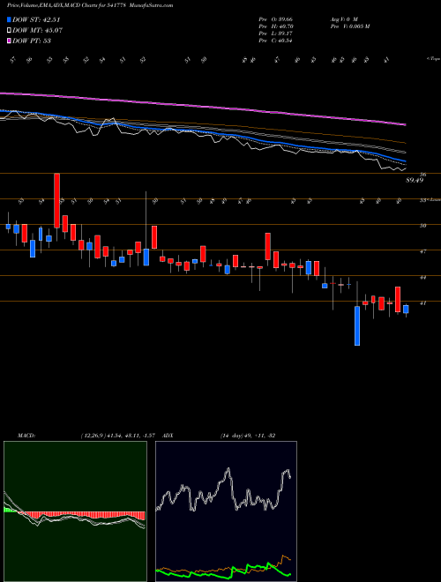Click the 'Pre L: 39.17' low value
The image size is (441, 582).
point(276,33)
